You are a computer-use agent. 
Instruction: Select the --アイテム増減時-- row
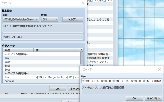[x=41, y=54]
